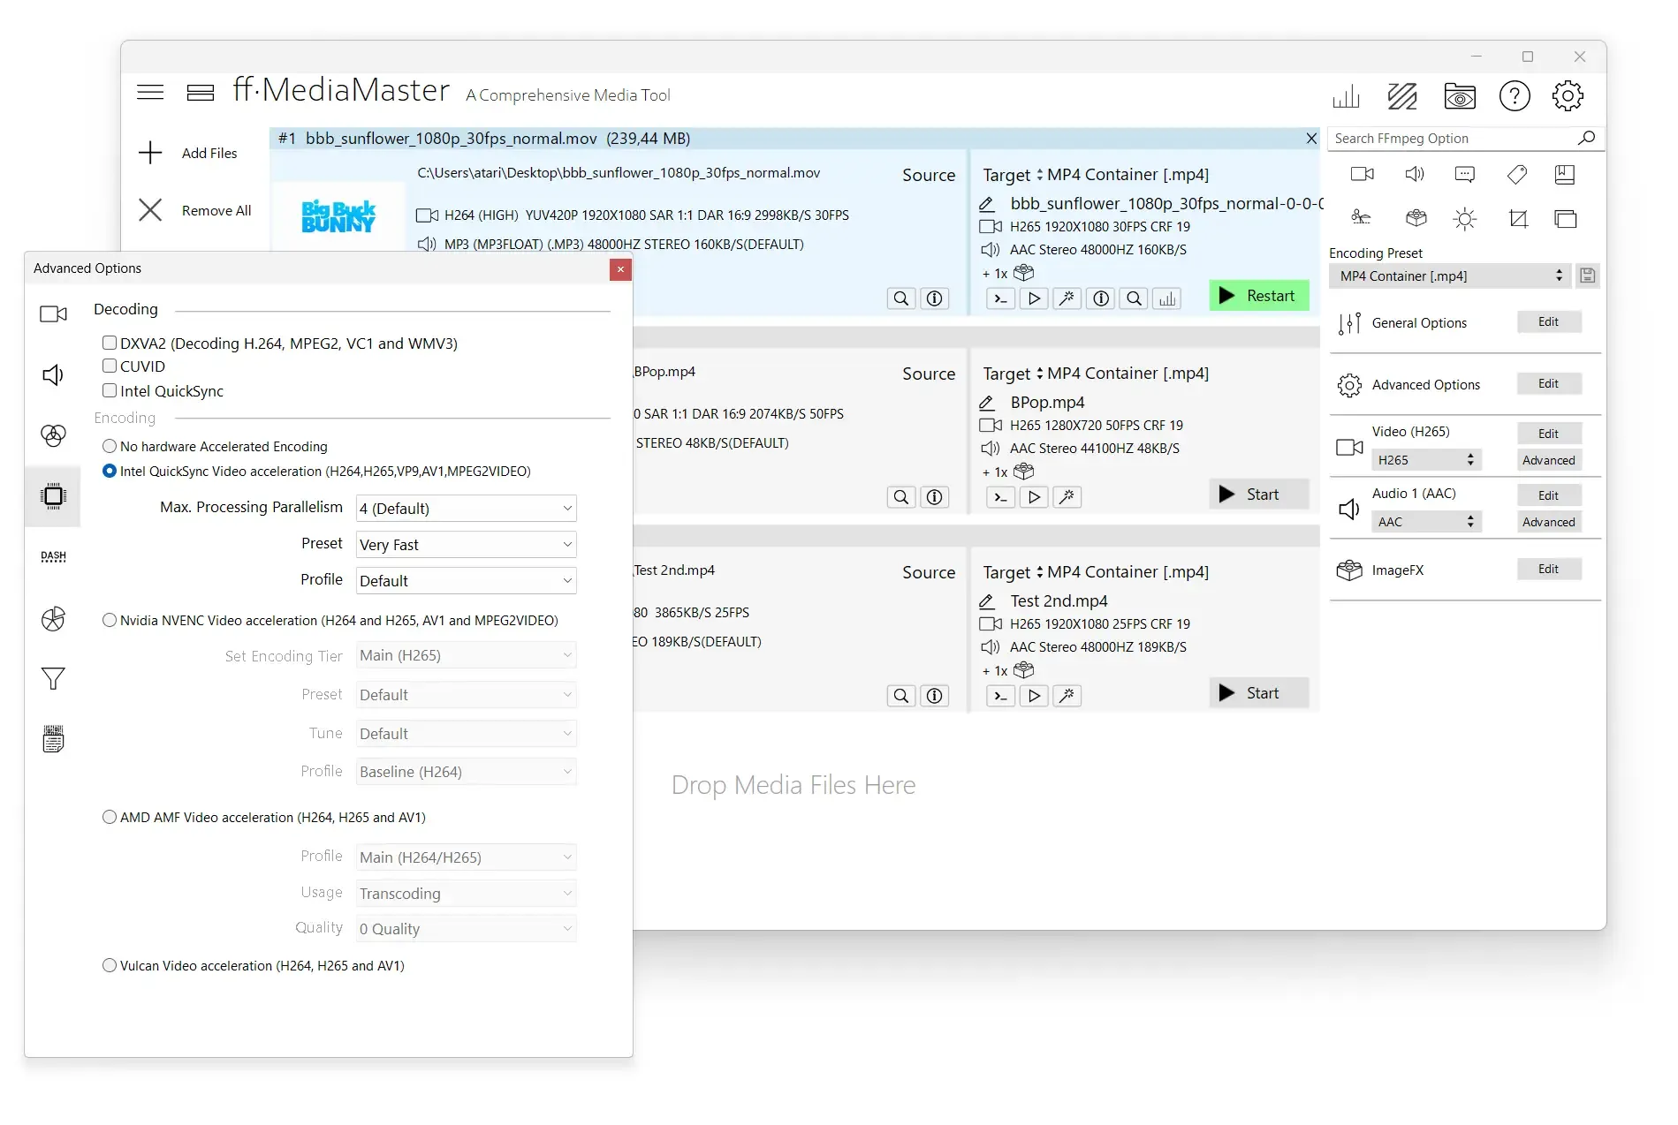Screen dimensions: 1678x1125
Task: Open the screen capture camera icon
Action: point(1459,96)
